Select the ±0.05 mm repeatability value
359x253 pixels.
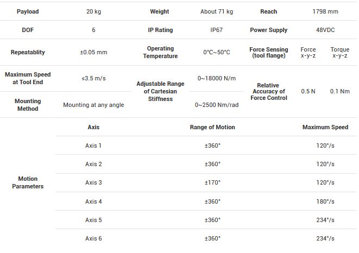click(x=93, y=53)
